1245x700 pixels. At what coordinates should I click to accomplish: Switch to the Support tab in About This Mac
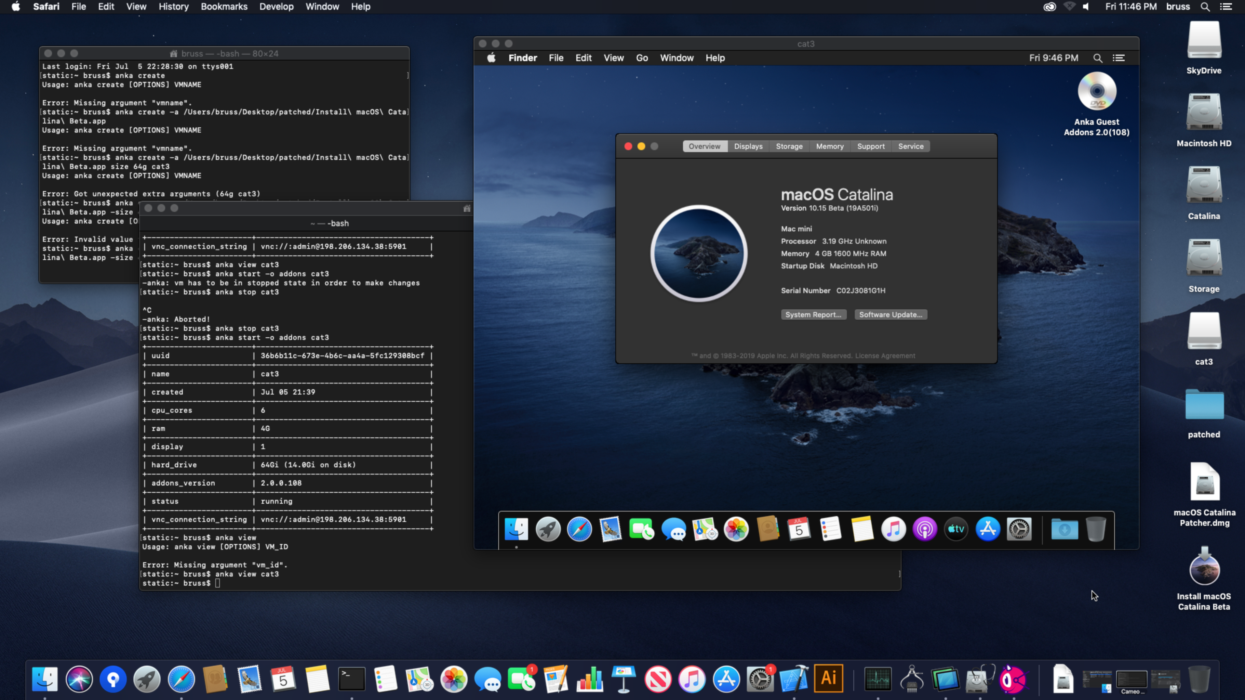click(870, 146)
